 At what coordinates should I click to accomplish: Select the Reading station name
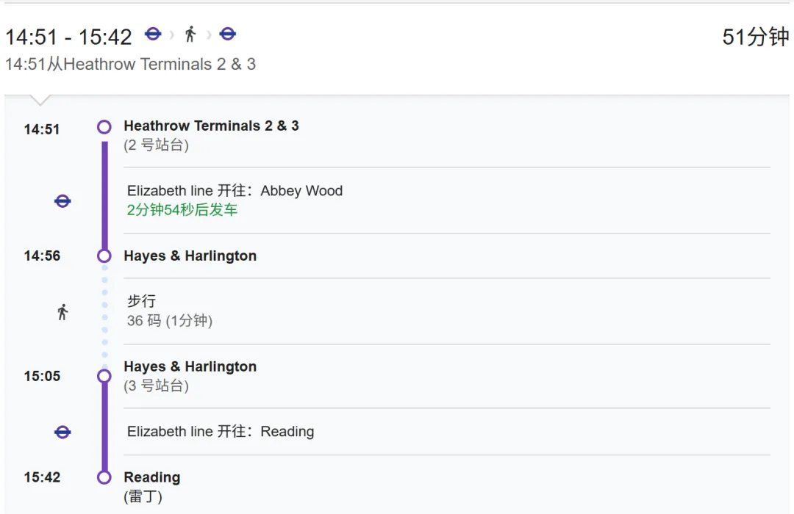point(151,477)
